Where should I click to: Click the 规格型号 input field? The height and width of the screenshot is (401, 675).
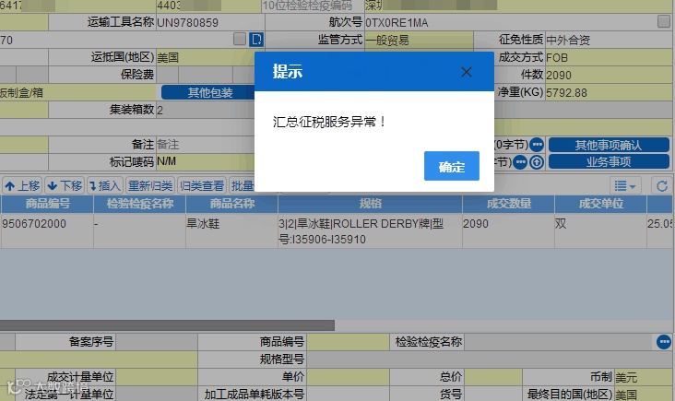pyautogui.click(x=490, y=360)
